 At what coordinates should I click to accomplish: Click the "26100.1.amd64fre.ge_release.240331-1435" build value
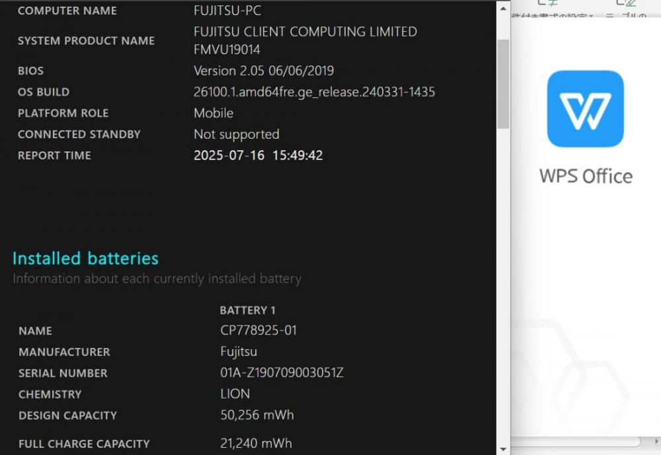tap(314, 92)
